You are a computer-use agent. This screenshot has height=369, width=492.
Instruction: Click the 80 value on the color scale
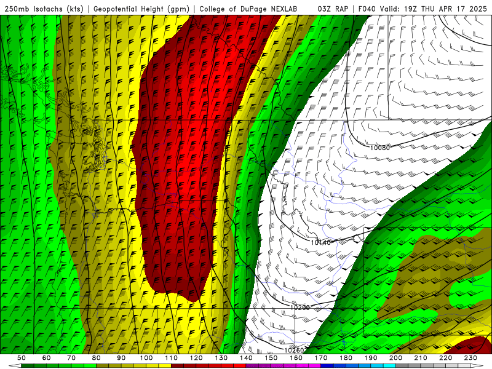pos(97,358)
